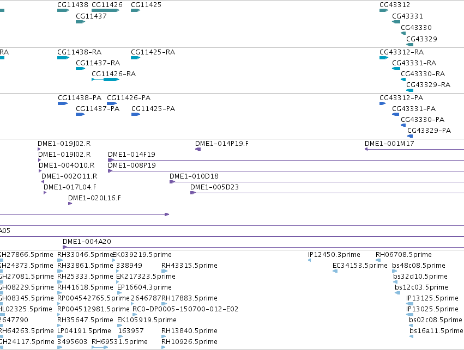
Task: Click the RH06708.5prime EST
Action: click(x=378, y=260)
